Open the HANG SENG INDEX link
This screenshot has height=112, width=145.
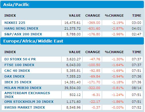21,28
